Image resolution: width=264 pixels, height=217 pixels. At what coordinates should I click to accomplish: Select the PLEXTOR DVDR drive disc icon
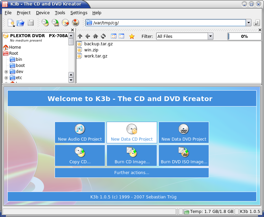tap(6, 36)
